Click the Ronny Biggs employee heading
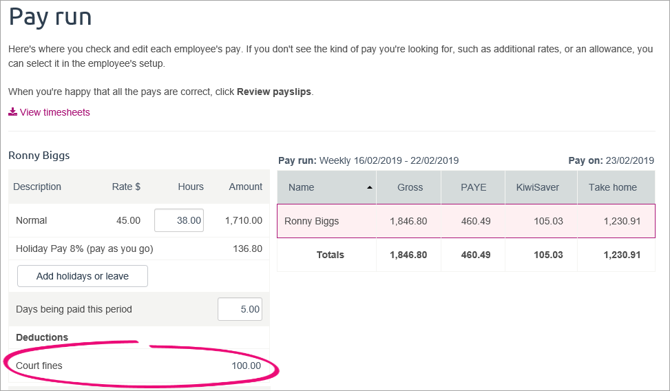 [39, 156]
